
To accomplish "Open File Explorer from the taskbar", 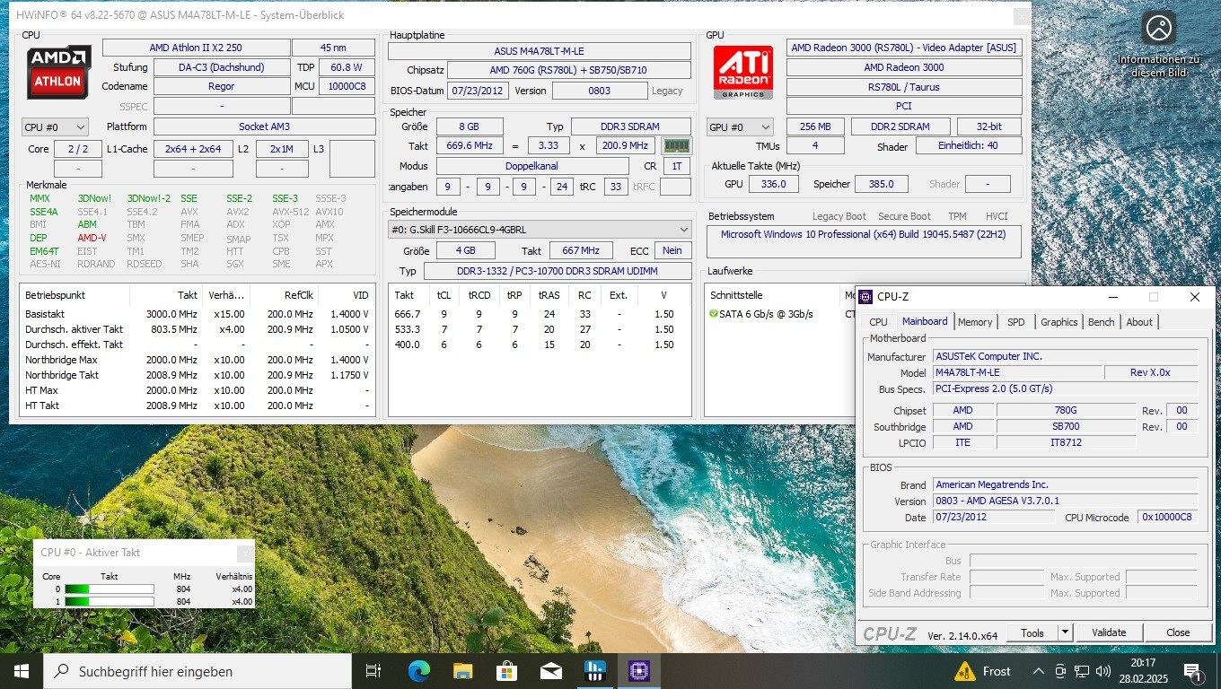I will coord(462,671).
